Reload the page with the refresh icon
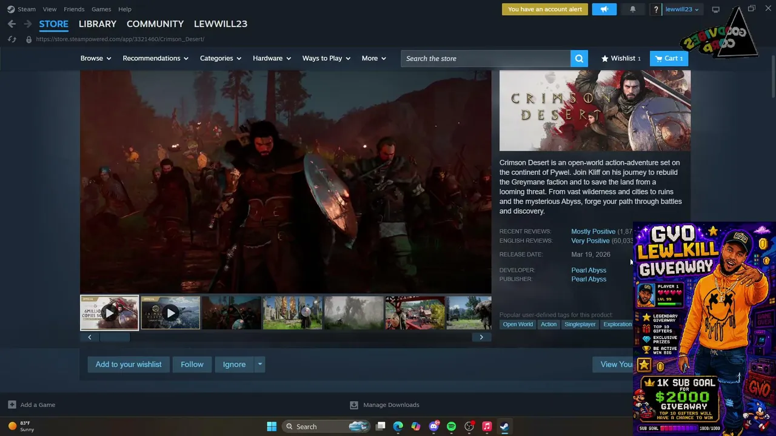Screen dimensions: 776x436 [x=12, y=39]
